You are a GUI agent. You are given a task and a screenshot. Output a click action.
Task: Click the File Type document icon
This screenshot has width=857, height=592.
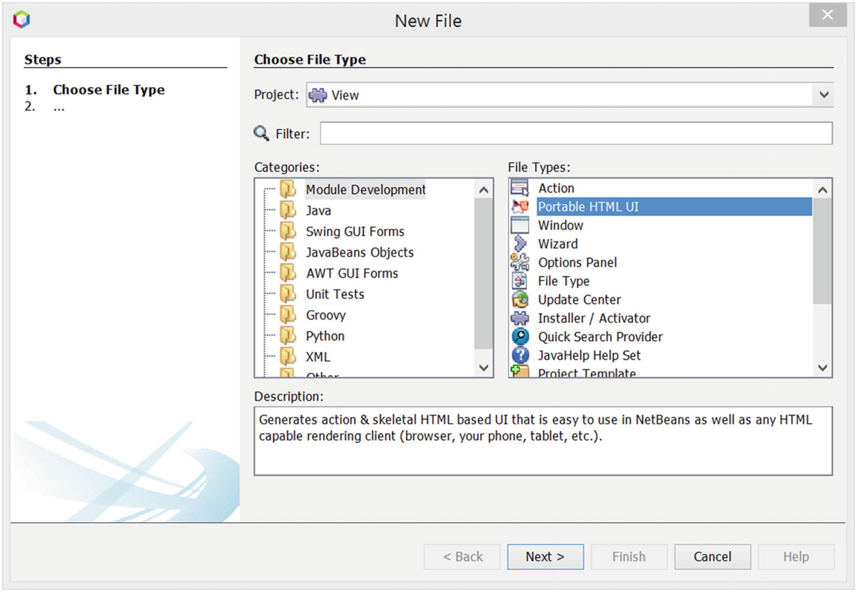pos(520,281)
